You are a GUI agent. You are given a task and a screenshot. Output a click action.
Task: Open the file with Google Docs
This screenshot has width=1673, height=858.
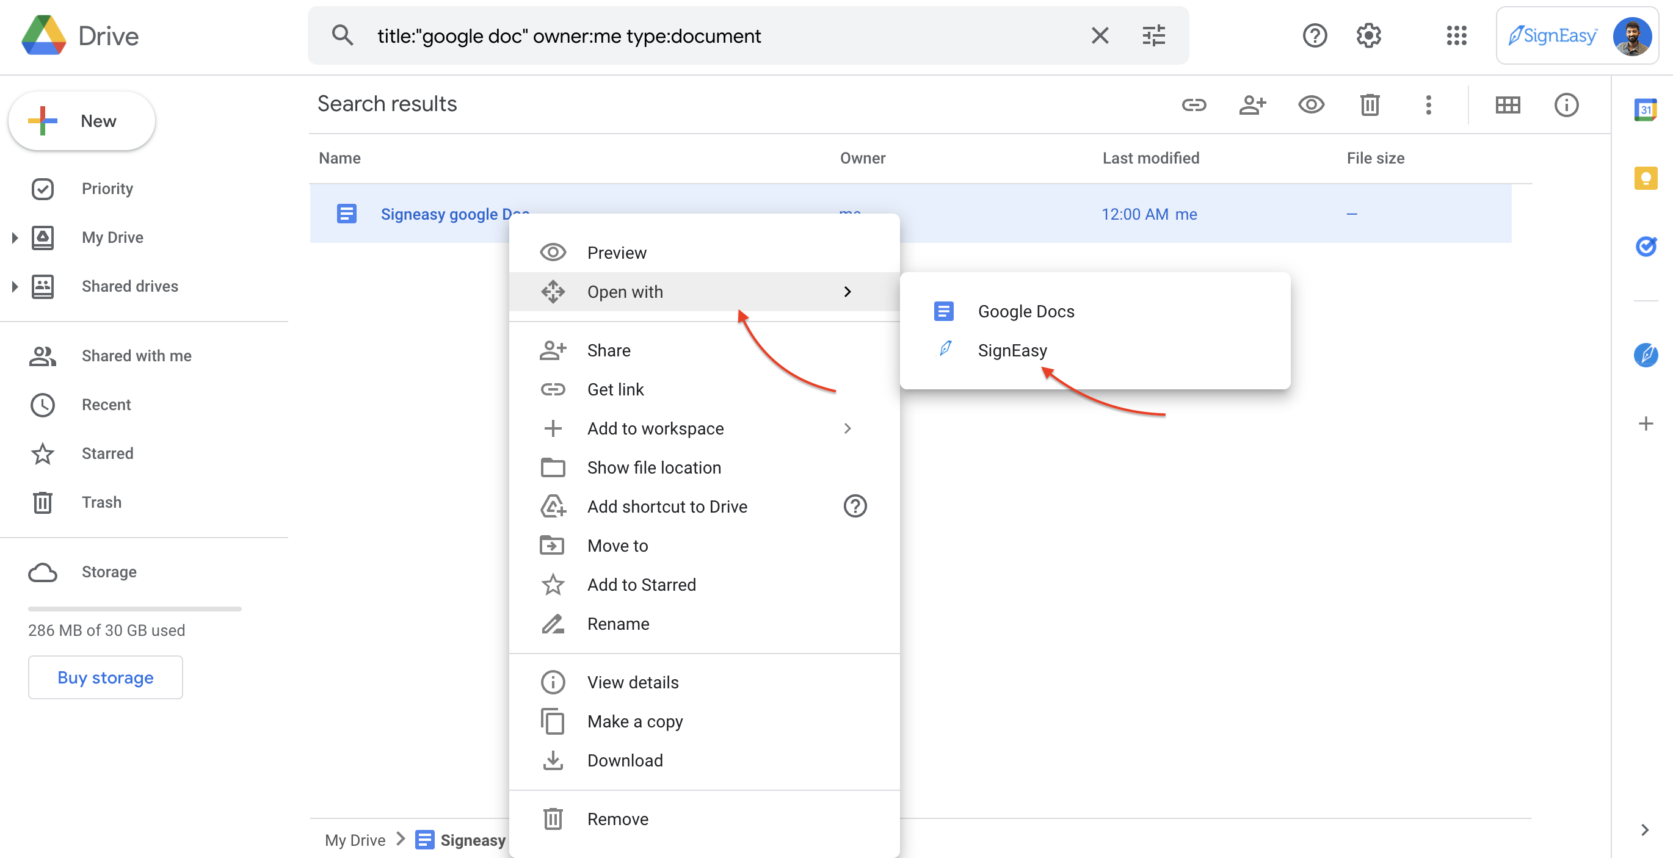tap(1095, 311)
